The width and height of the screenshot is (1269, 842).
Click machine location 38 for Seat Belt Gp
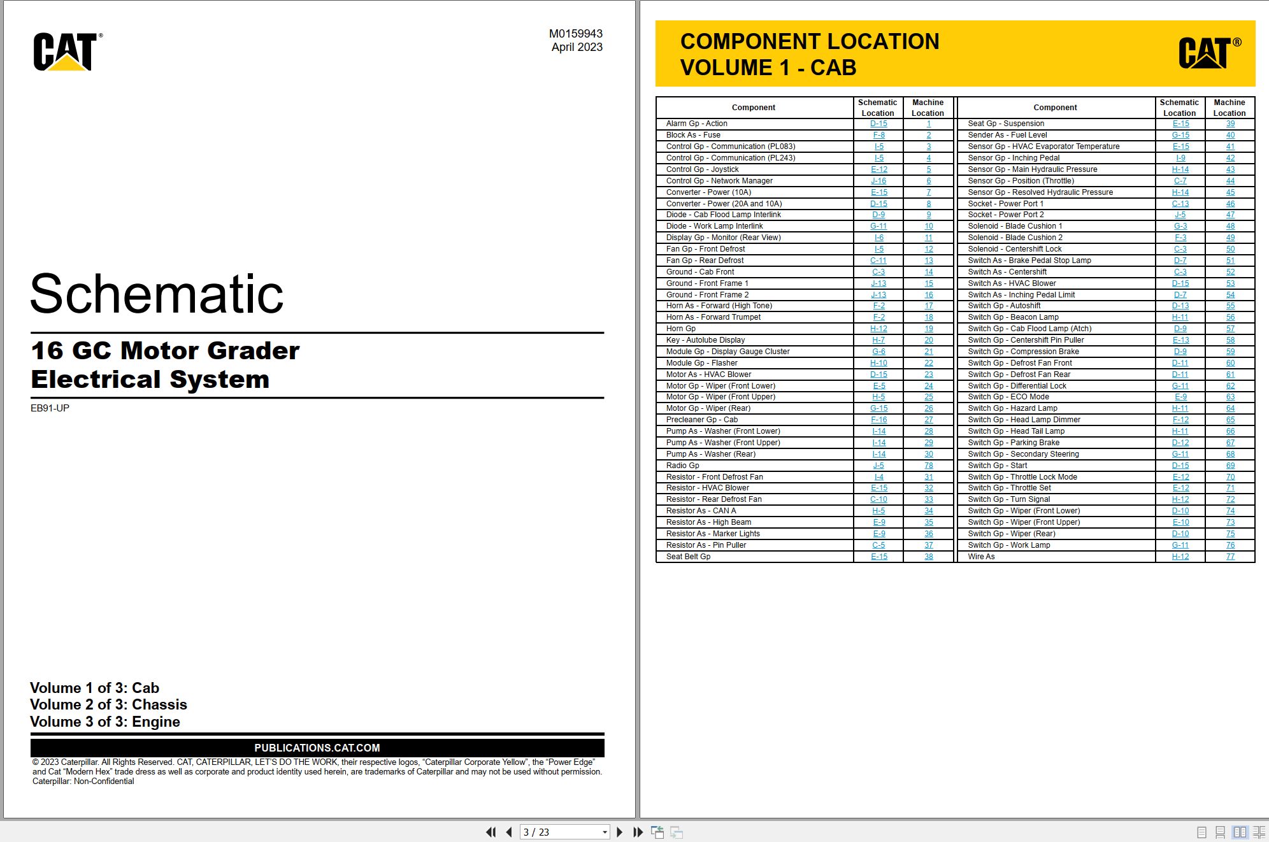[929, 557]
